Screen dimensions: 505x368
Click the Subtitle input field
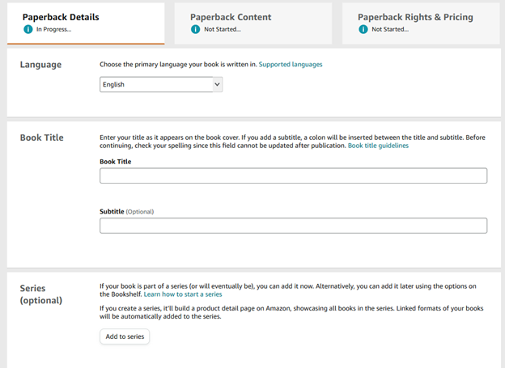tap(294, 226)
